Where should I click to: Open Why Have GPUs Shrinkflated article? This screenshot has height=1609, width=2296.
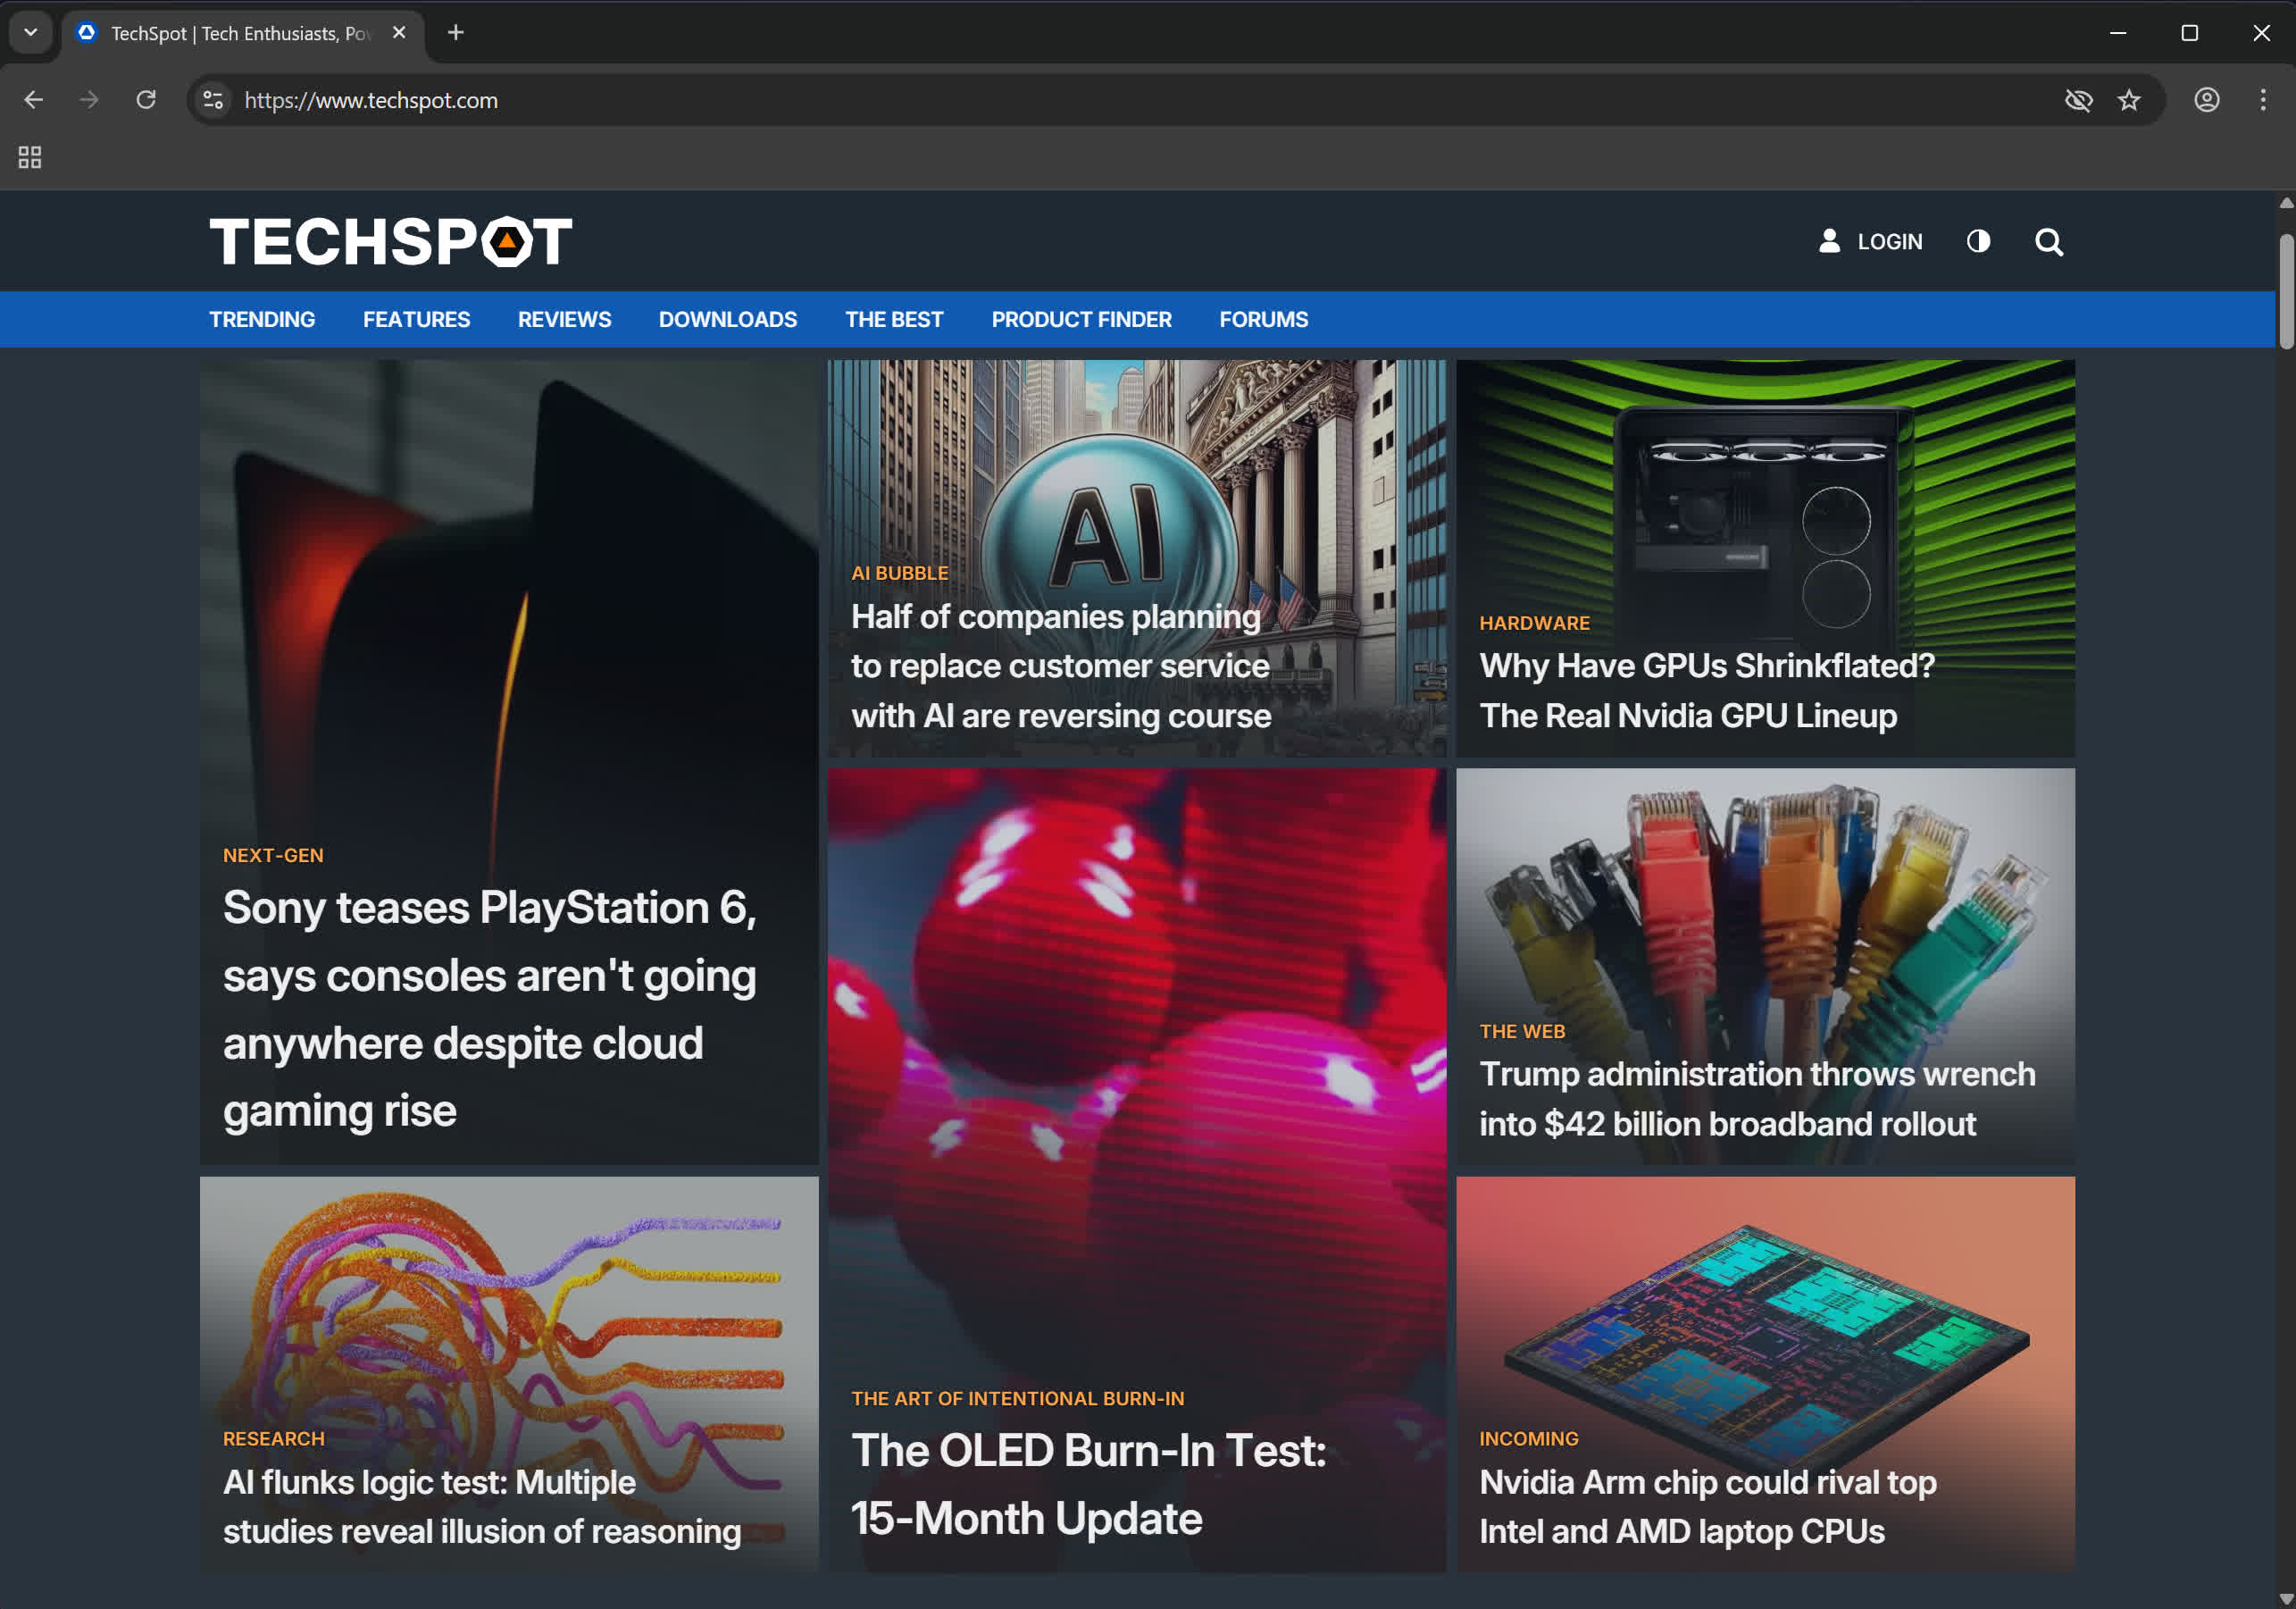point(1707,691)
